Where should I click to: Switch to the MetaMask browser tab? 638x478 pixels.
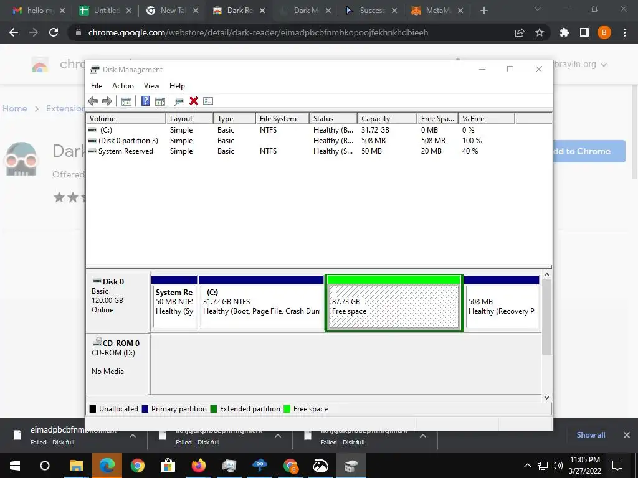coord(437,11)
